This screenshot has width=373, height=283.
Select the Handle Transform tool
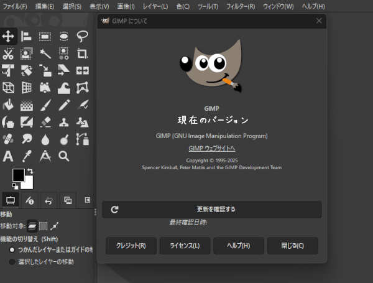click(45, 88)
